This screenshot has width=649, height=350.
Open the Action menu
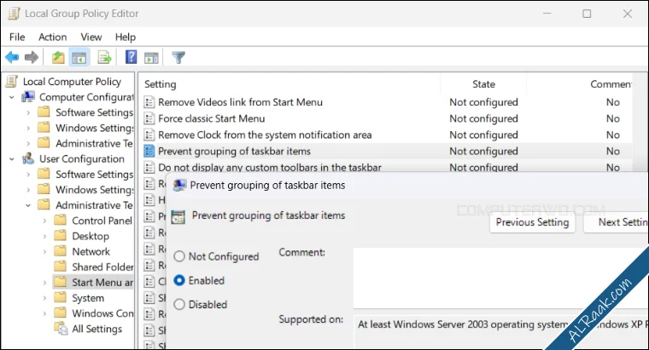(53, 37)
